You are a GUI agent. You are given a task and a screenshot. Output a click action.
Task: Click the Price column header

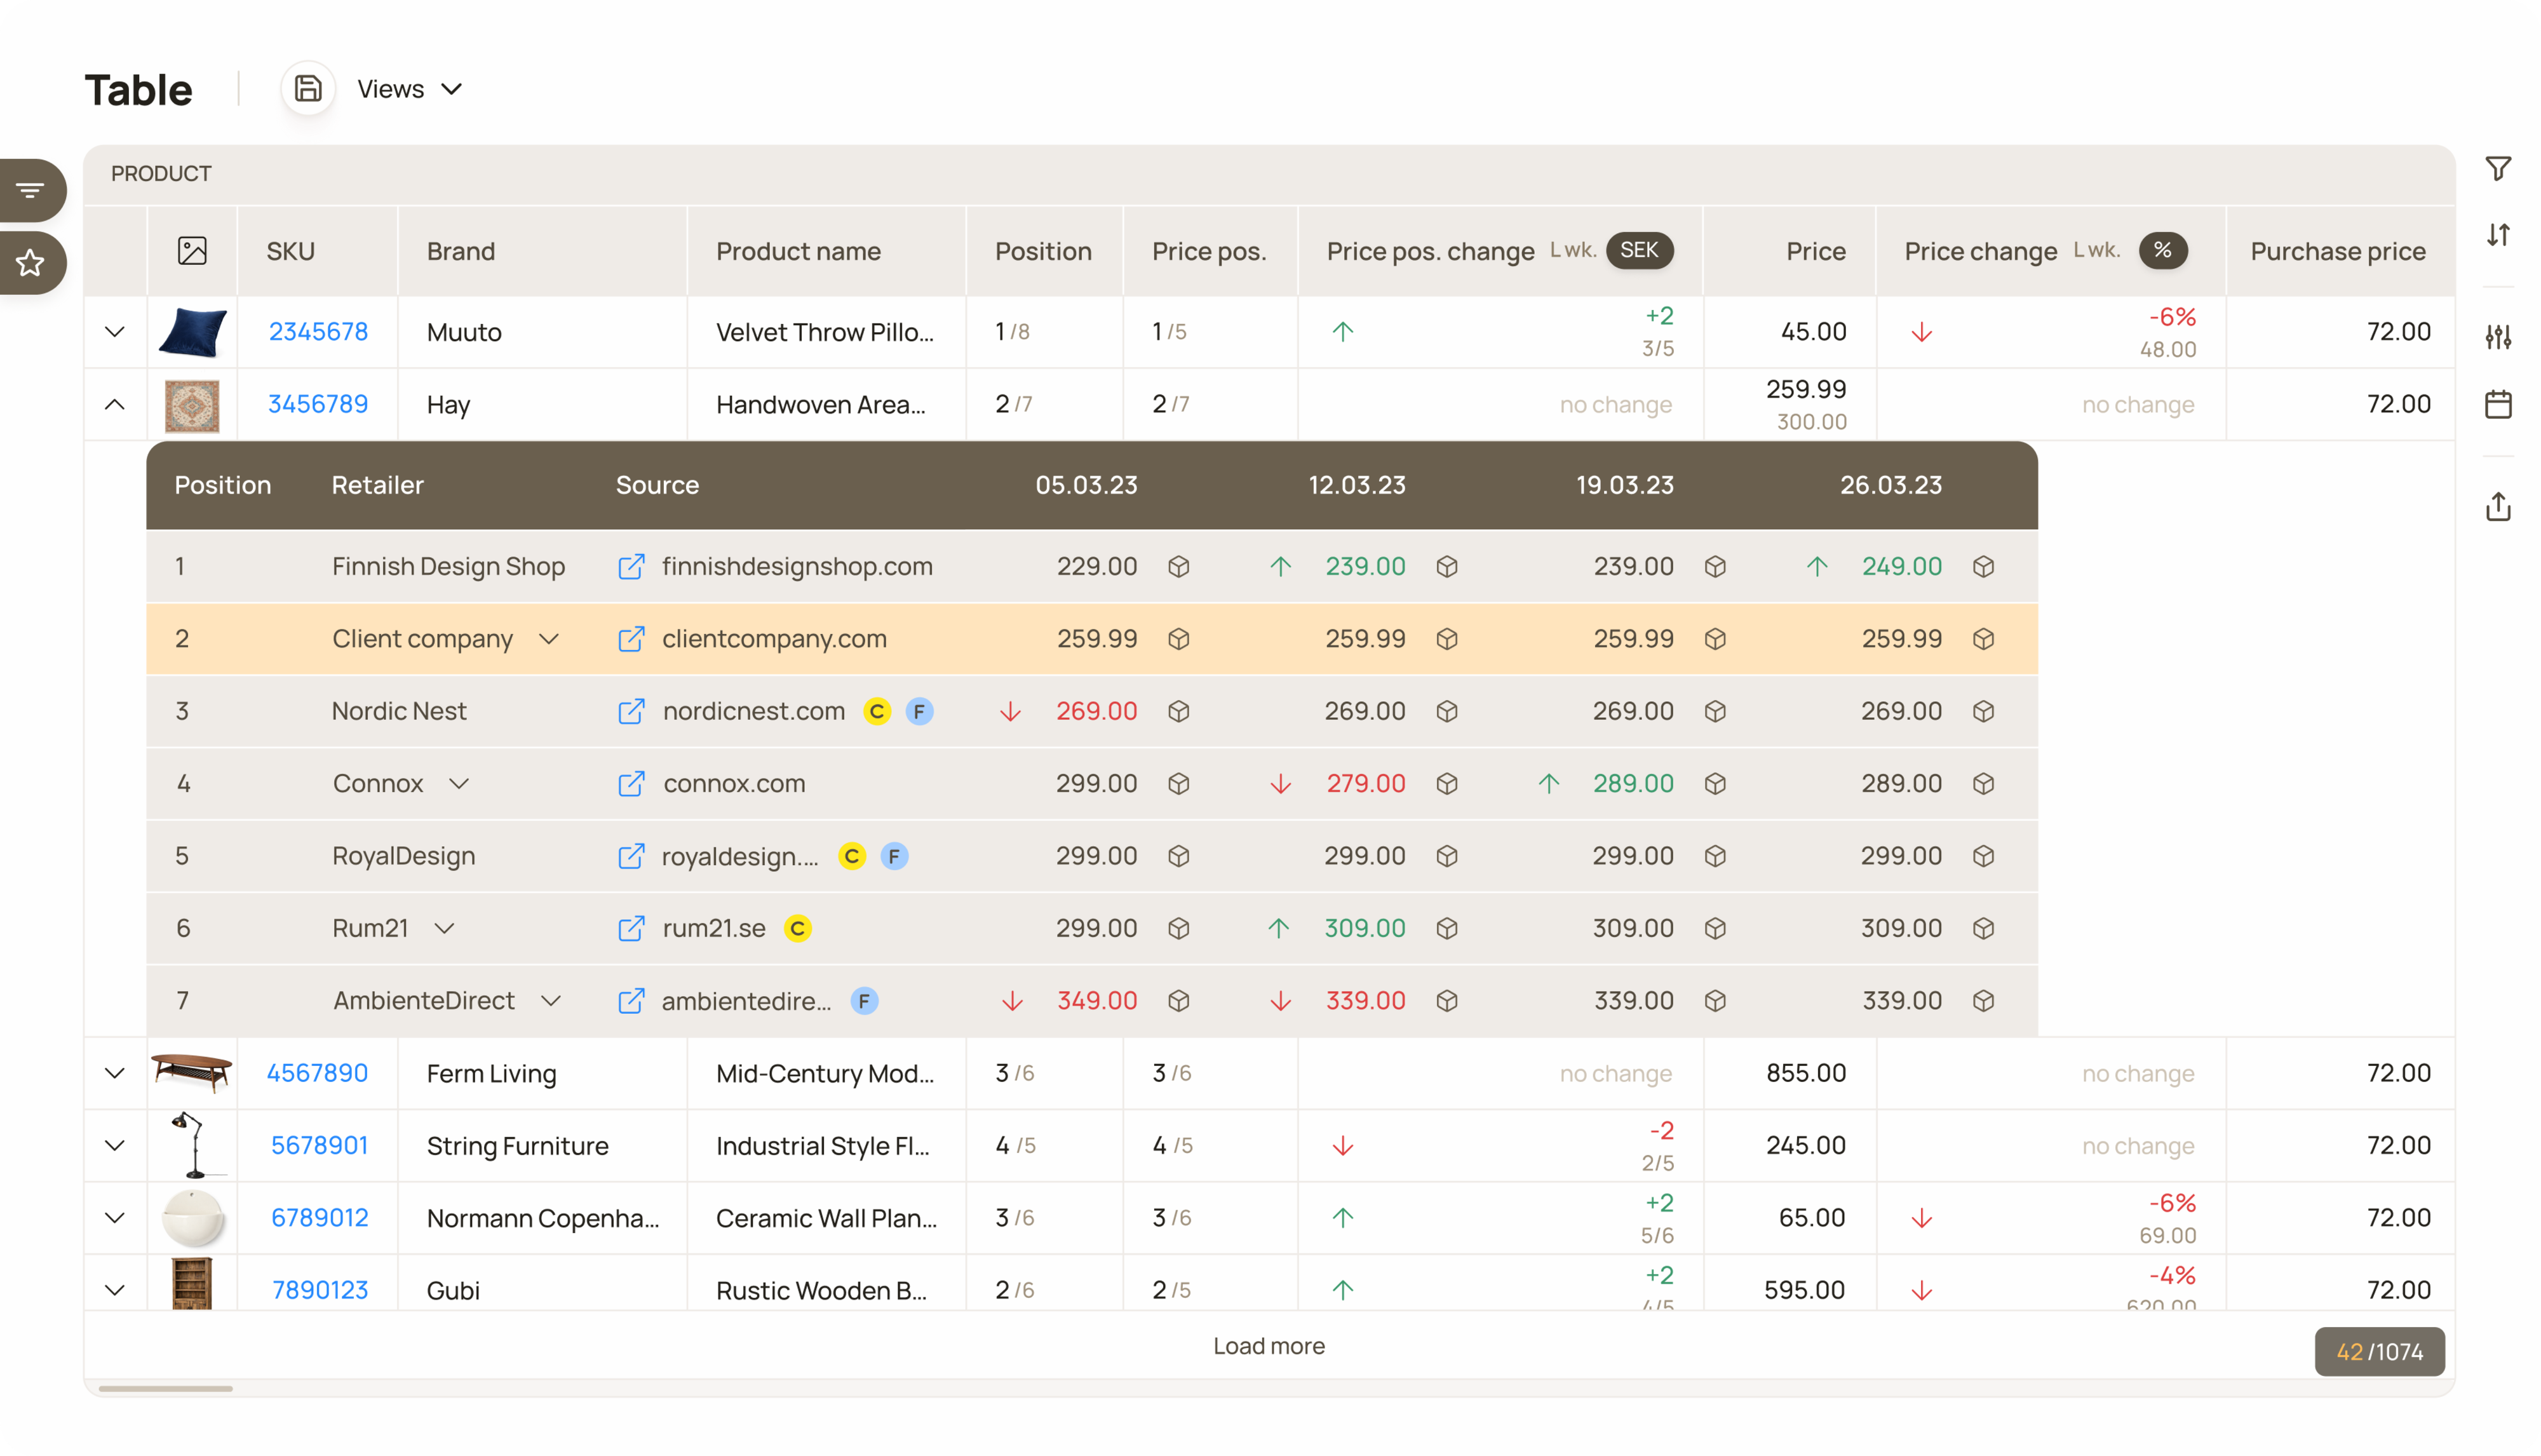point(1816,251)
